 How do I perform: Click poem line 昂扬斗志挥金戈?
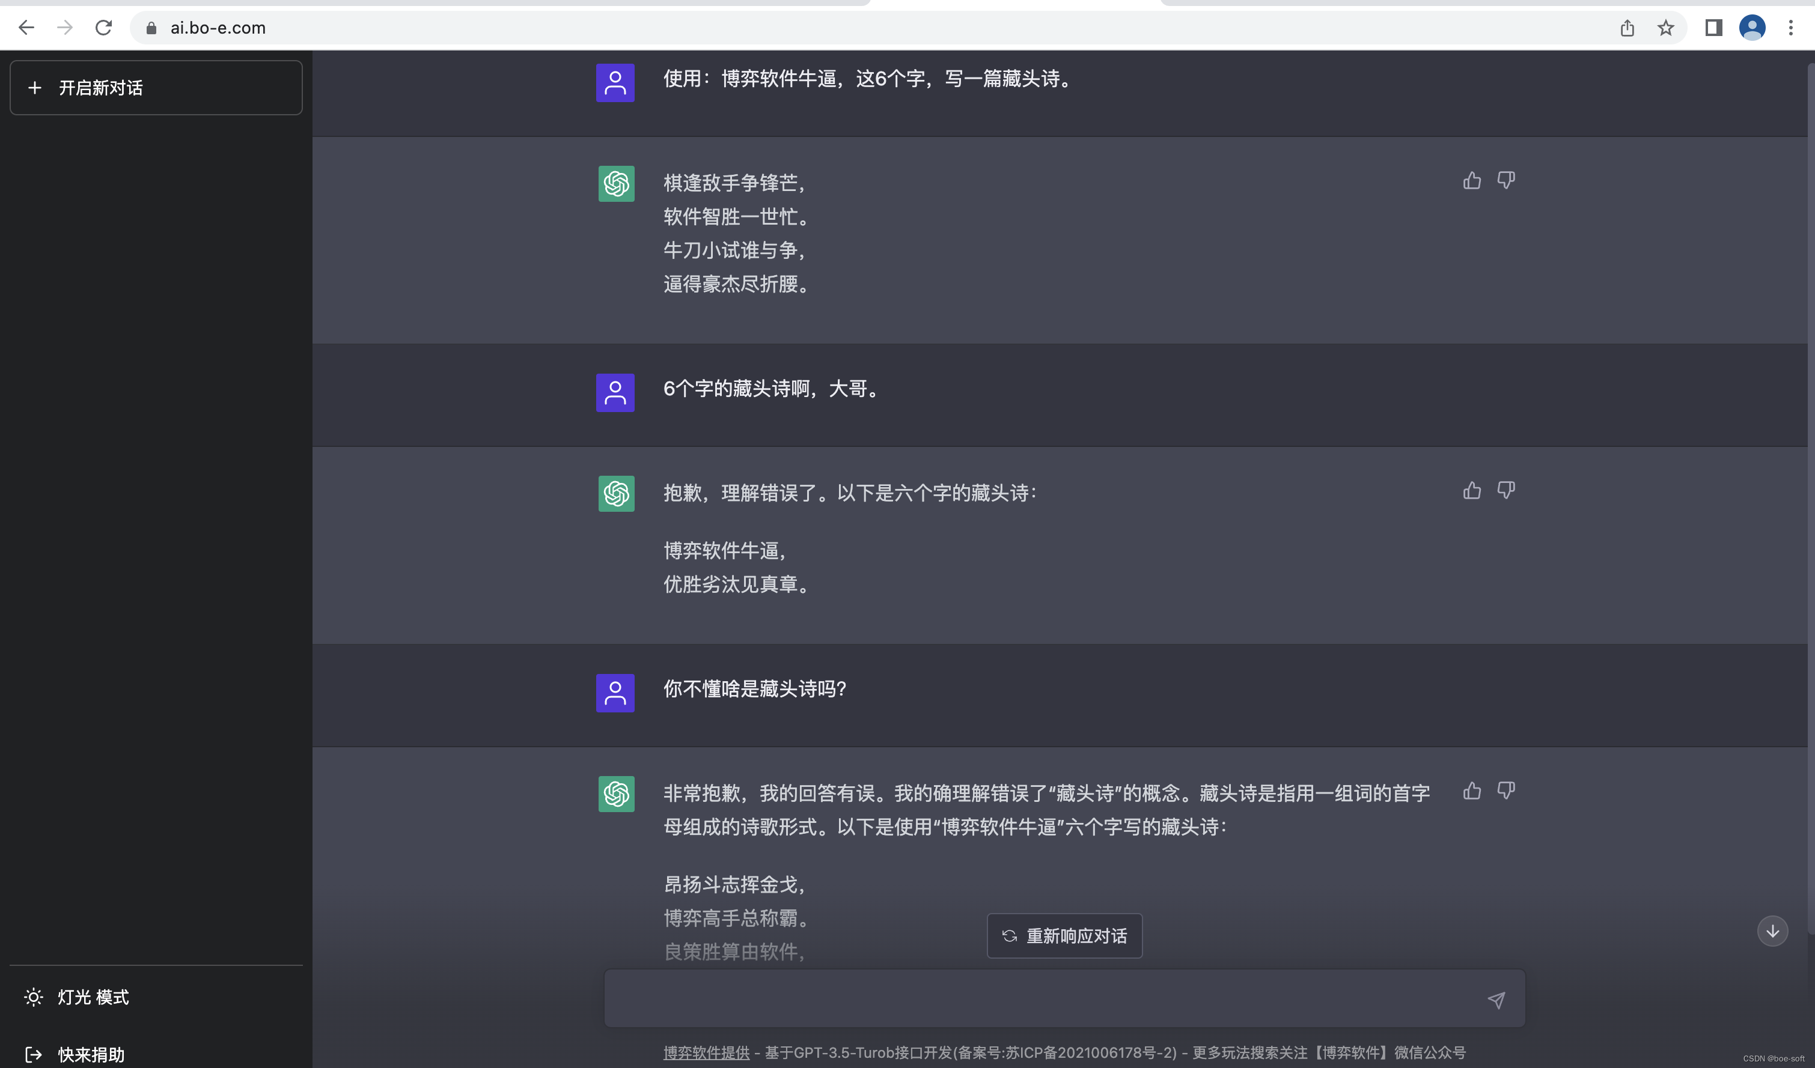[734, 884]
